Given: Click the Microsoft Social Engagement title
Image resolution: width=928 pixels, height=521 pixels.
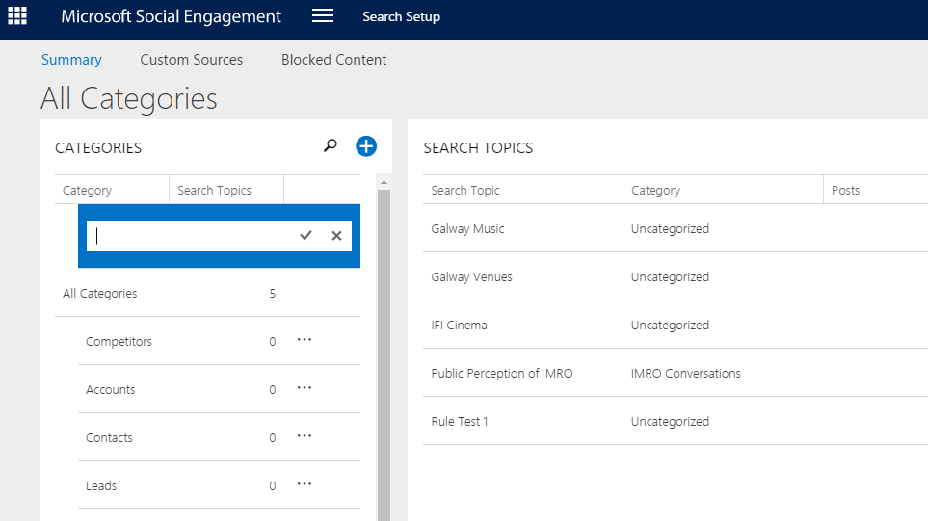Looking at the screenshot, I should pyautogui.click(x=171, y=16).
